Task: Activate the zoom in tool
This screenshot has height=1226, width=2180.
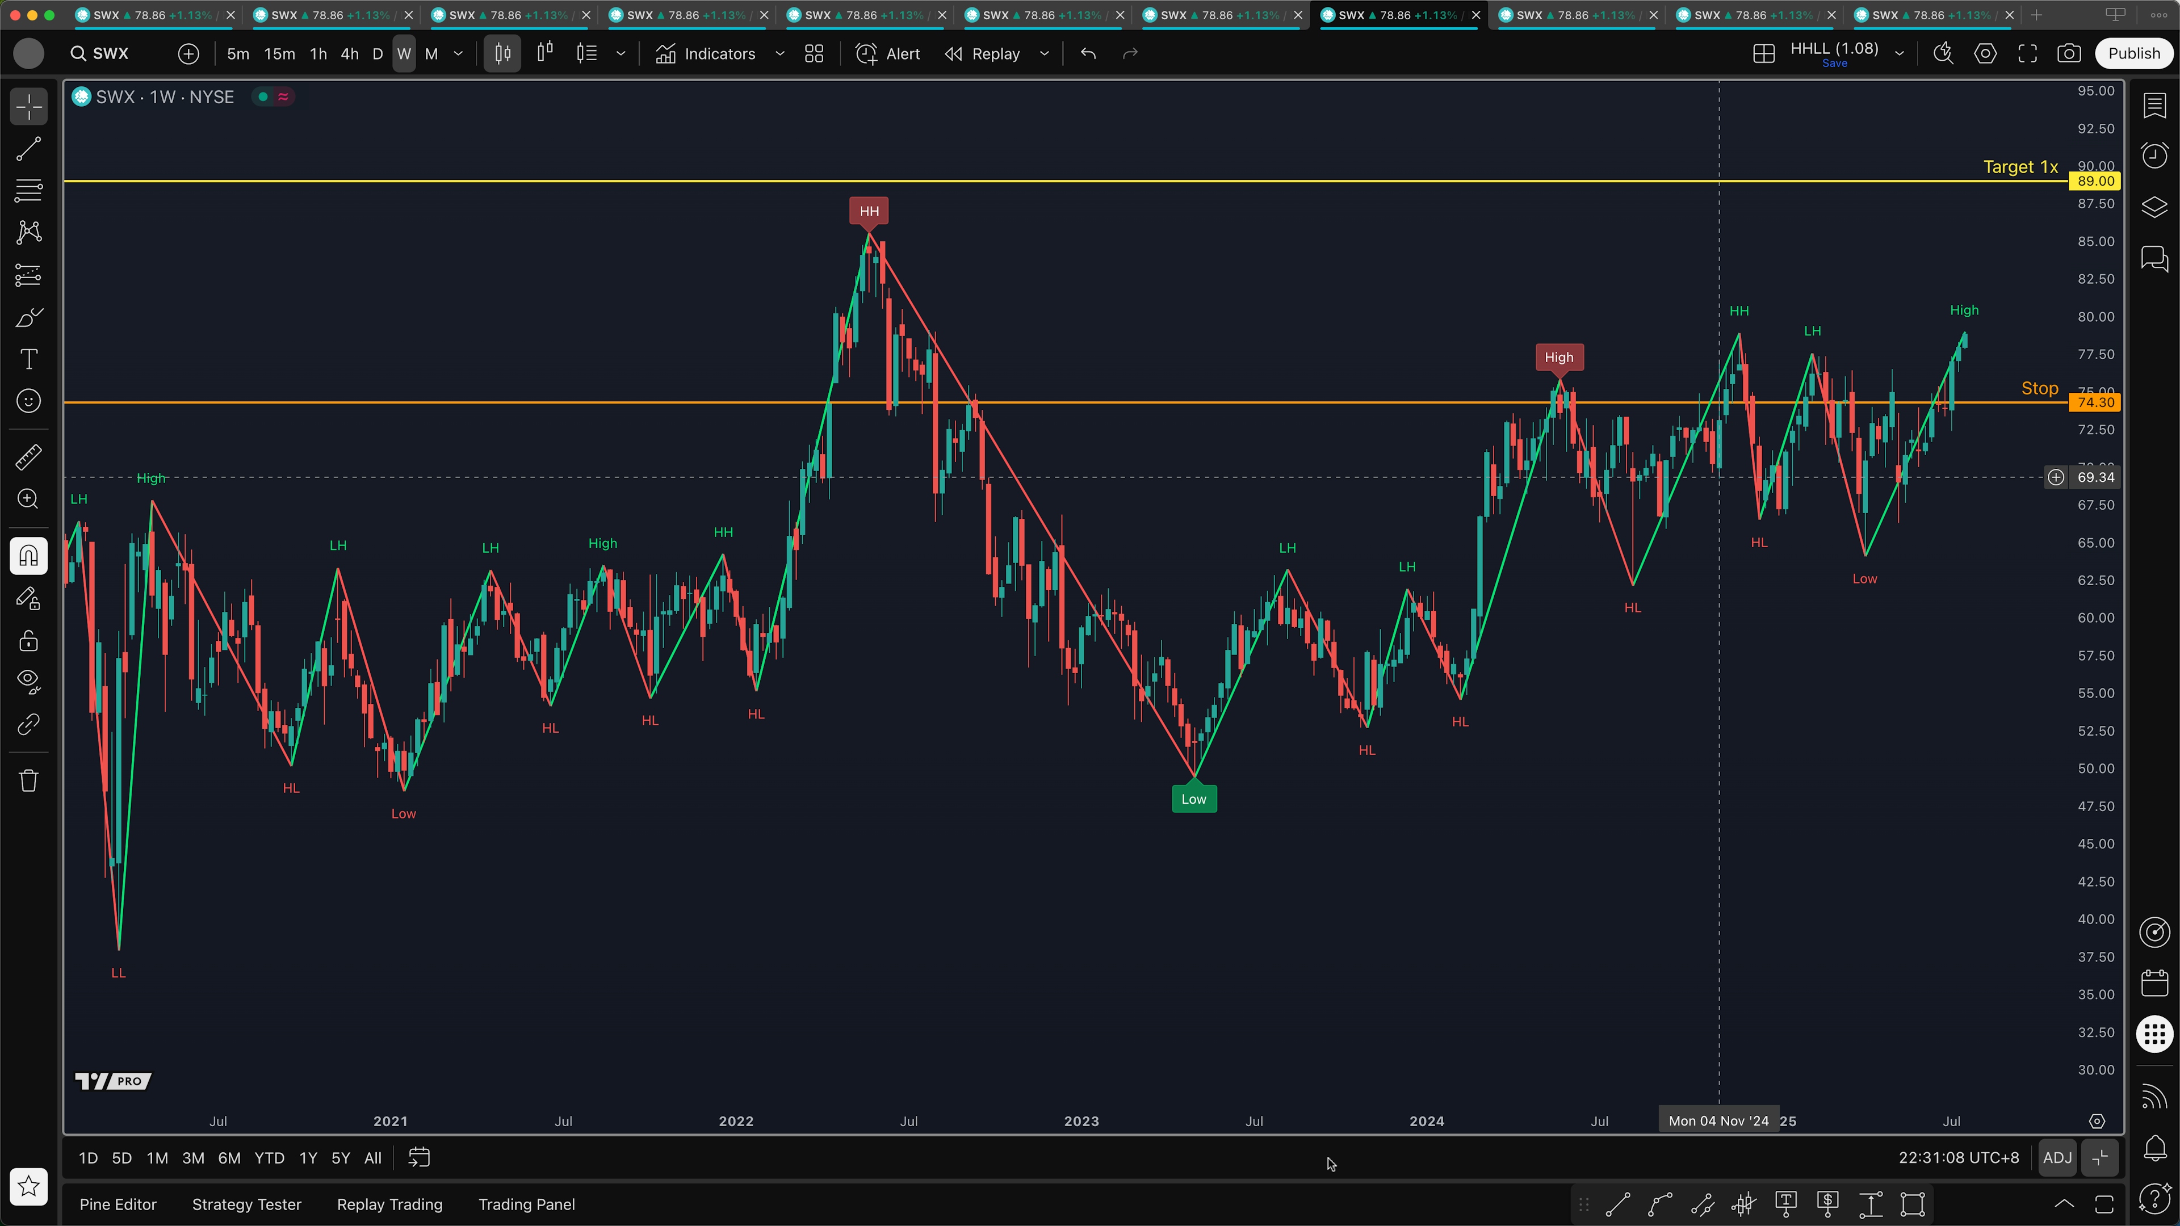Action: 29,499
